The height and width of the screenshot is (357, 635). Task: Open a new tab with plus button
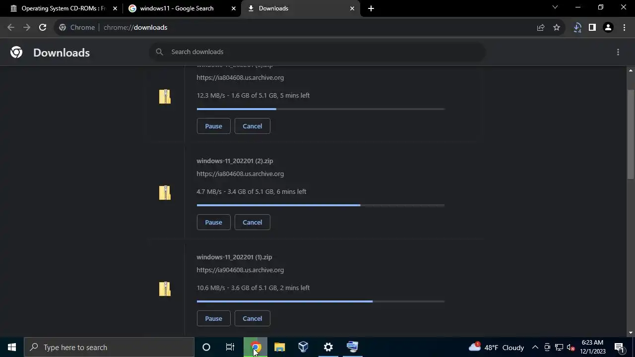[x=371, y=8]
